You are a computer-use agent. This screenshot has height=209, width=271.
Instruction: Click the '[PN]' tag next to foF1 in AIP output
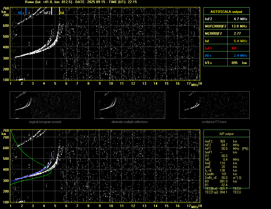pos(245,148)
